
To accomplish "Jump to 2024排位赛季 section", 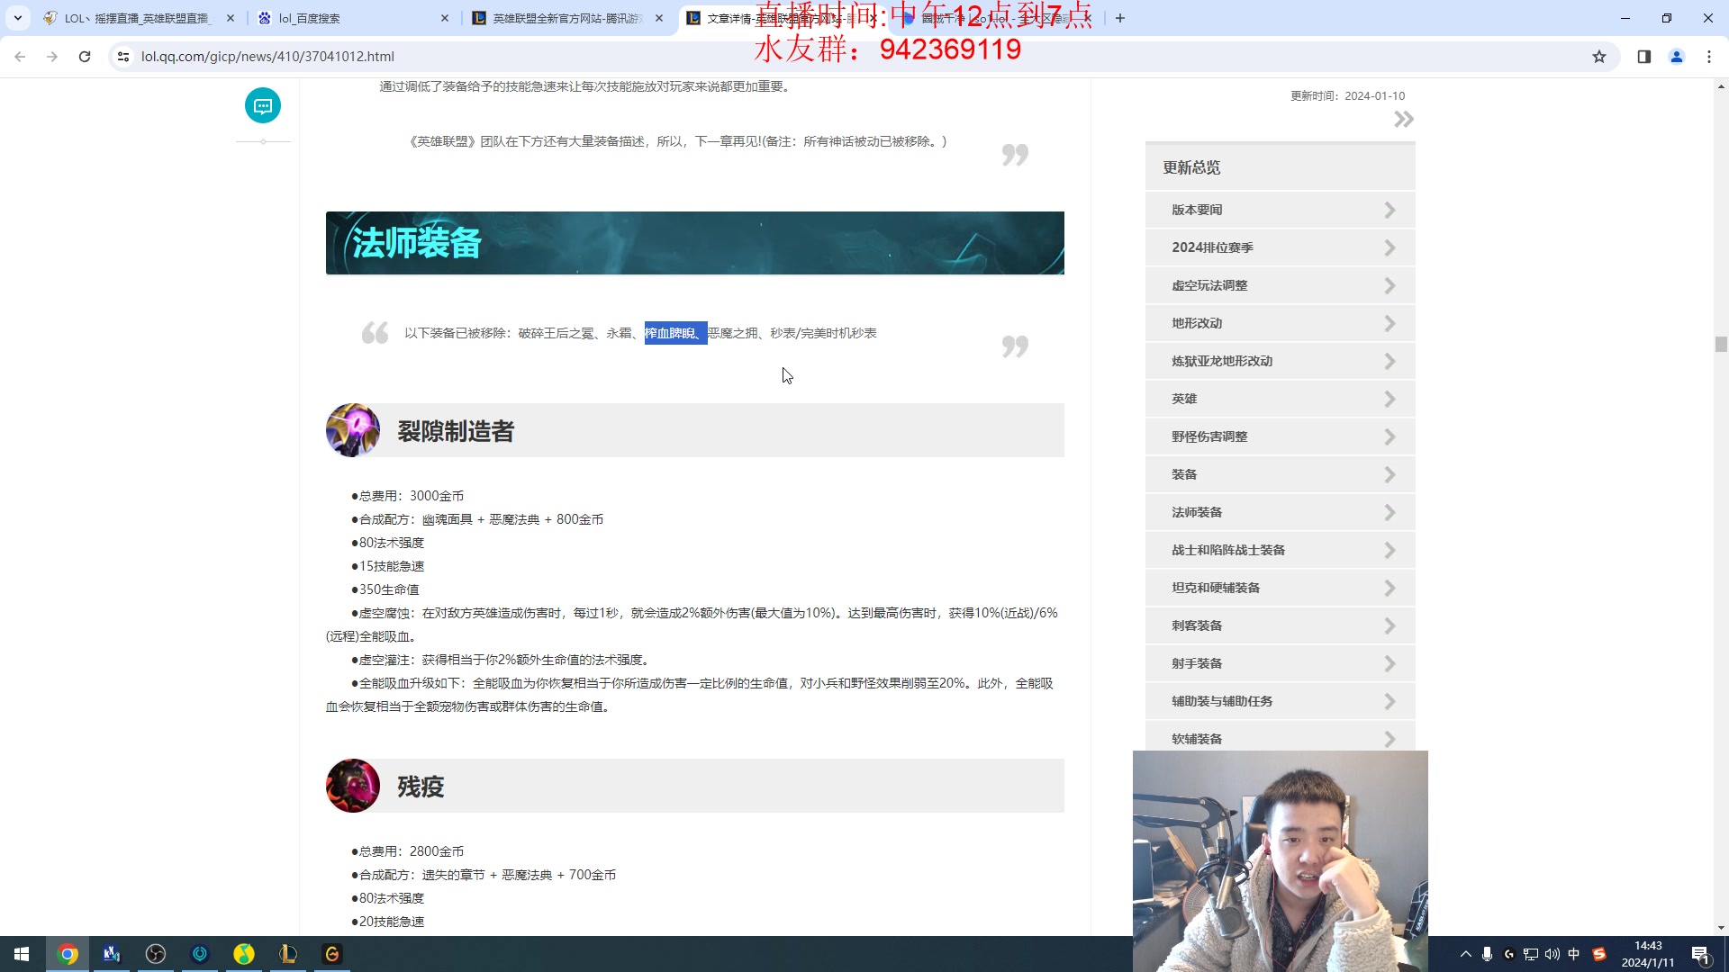I will (1280, 247).
